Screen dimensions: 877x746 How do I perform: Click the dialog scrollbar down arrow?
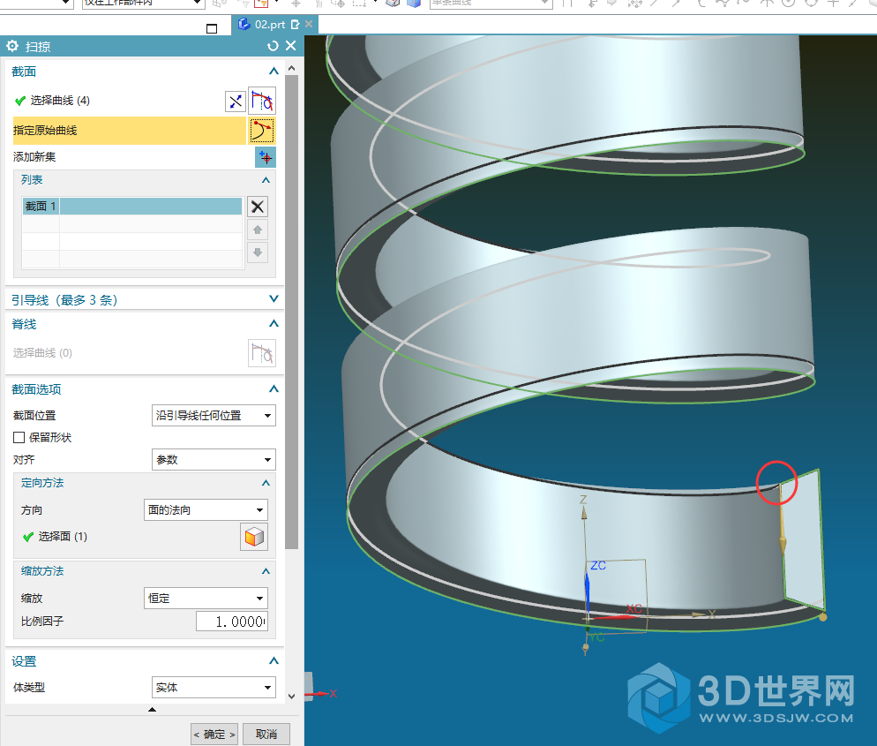tap(291, 697)
